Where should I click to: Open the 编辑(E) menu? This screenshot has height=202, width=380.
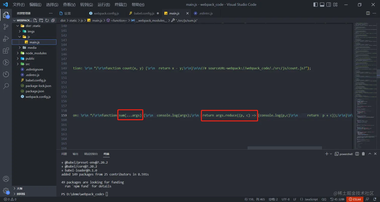tap(35, 5)
